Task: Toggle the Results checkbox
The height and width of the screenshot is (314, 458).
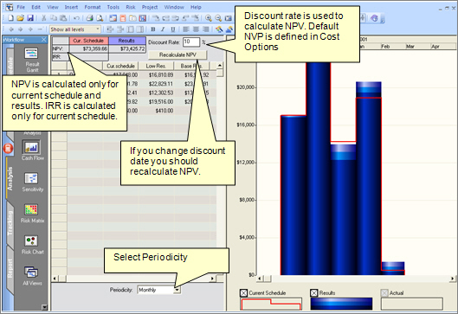Action: coord(314,292)
